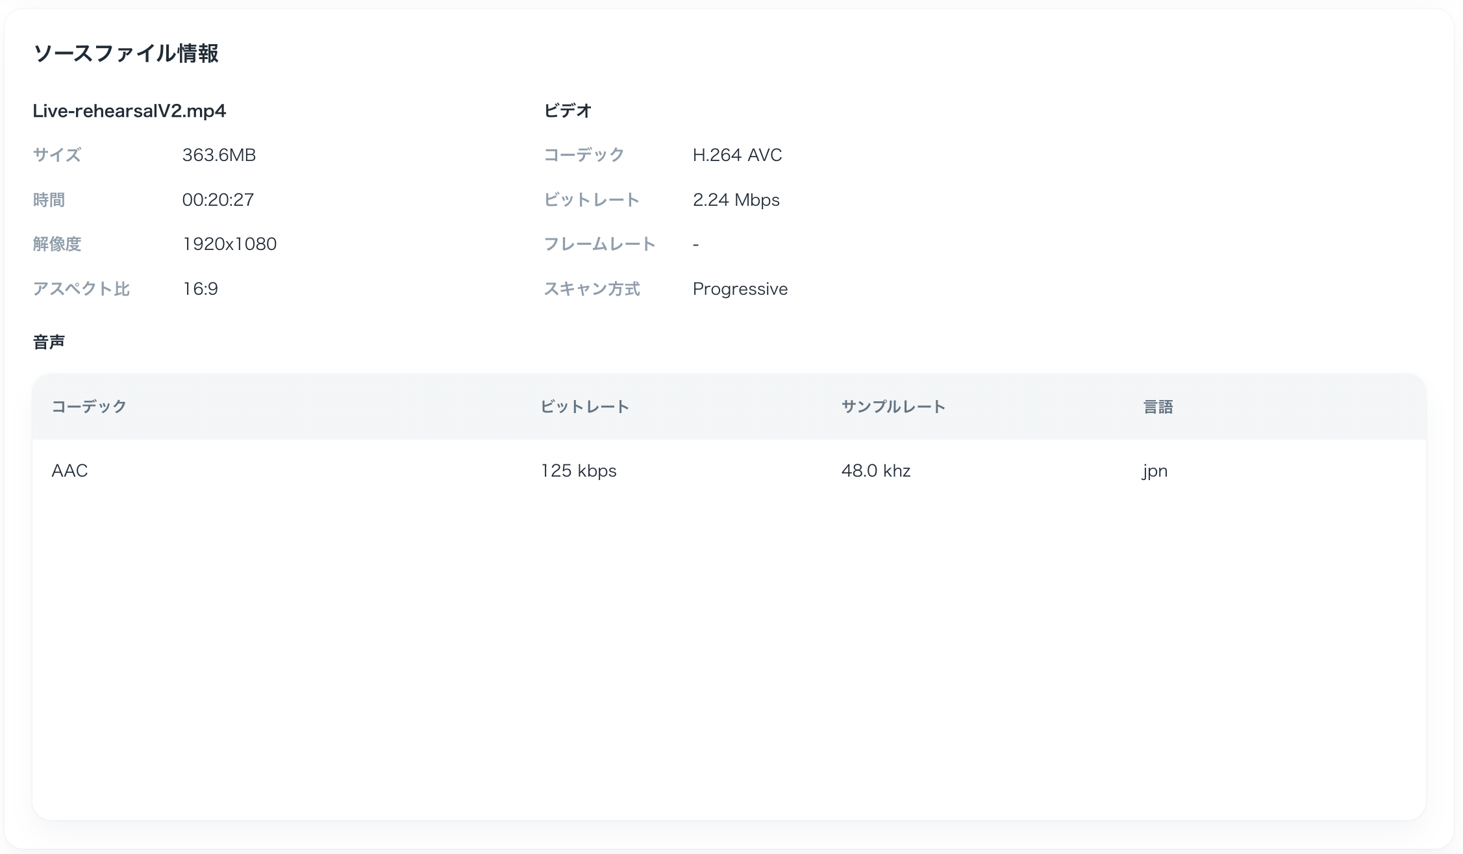Select the サイズ value 363.6MB
Screen dimensions: 1463x854
(x=219, y=155)
